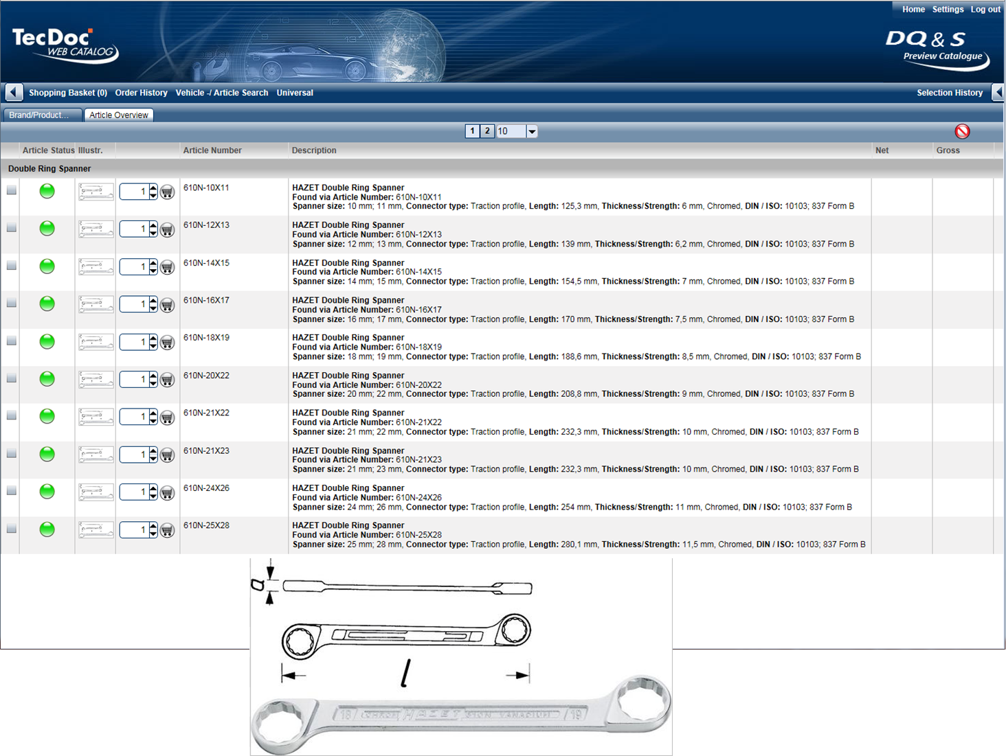Image resolution: width=1006 pixels, height=756 pixels.
Task: Add 610N-12X13 to shopping basket
Action: click(x=167, y=229)
